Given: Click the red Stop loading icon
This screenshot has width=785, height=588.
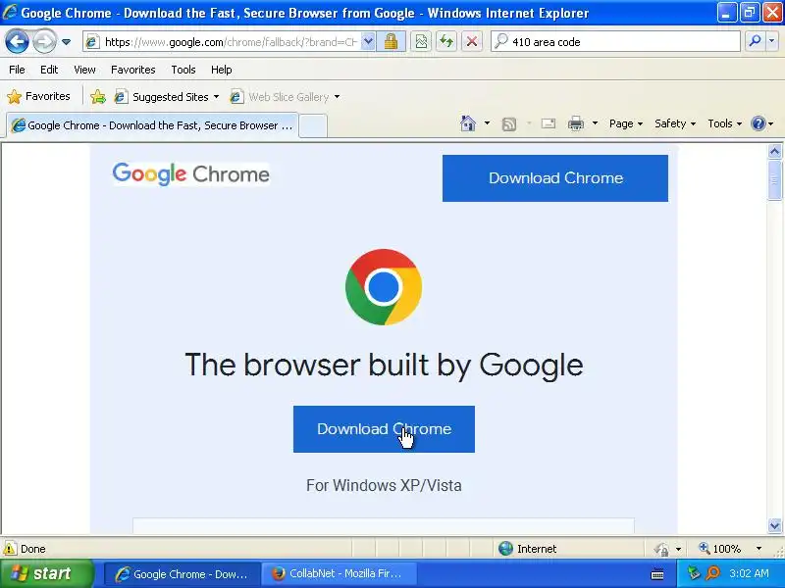Looking at the screenshot, I should [472, 42].
